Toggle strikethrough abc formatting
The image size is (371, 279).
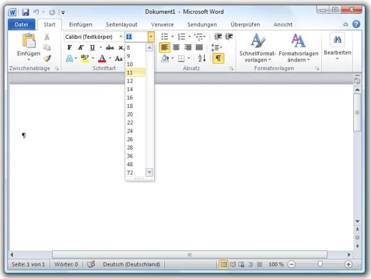point(110,48)
